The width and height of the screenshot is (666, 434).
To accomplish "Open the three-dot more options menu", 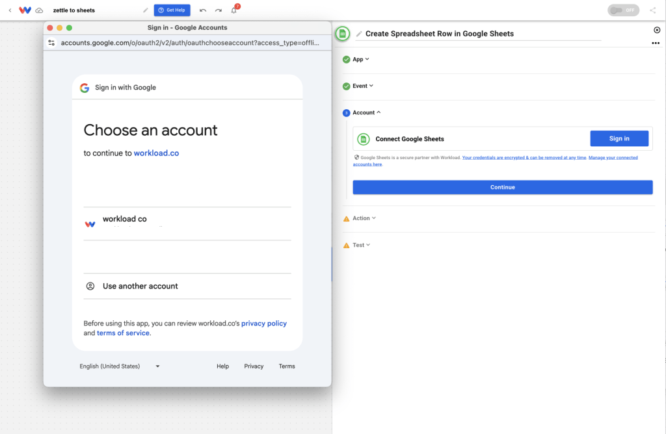I will pyautogui.click(x=656, y=43).
